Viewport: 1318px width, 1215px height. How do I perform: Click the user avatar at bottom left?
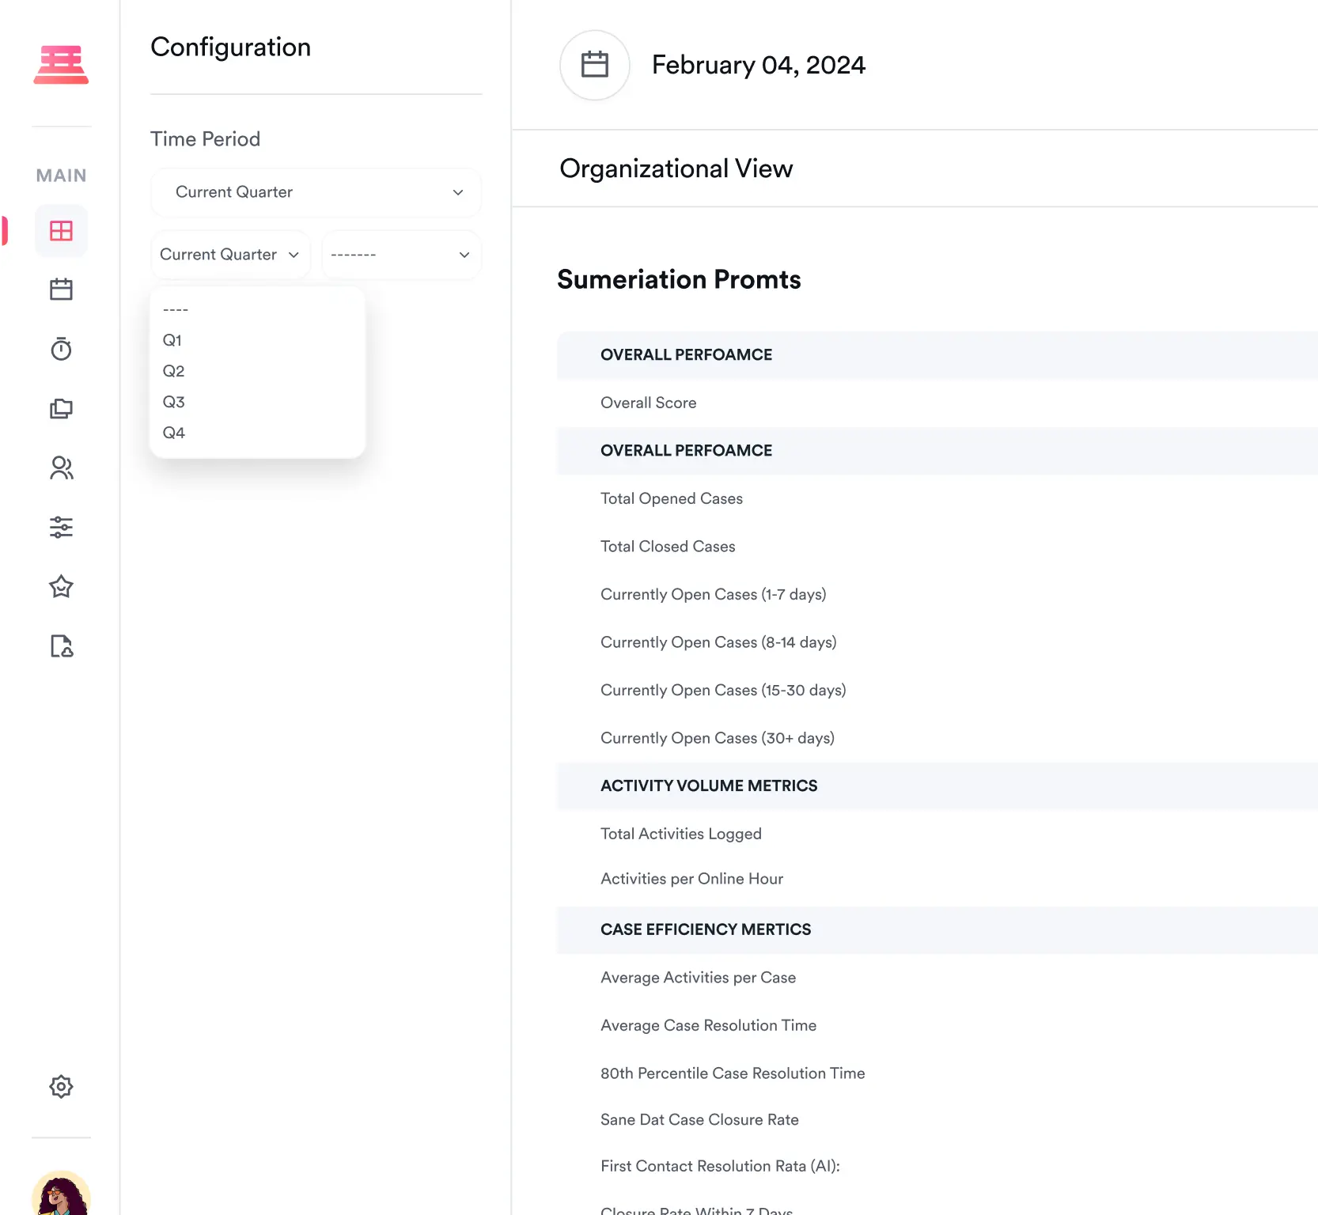[61, 1194]
